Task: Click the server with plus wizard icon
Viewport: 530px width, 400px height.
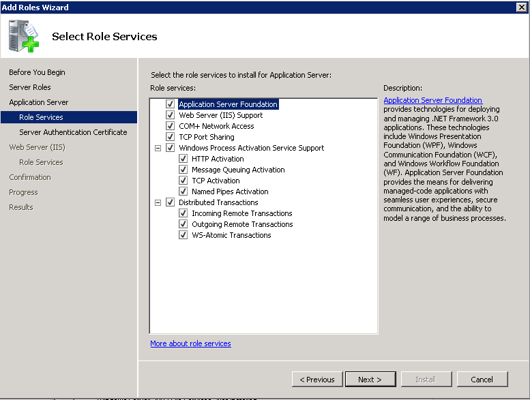Action: pyautogui.click(x=24, y=36)
